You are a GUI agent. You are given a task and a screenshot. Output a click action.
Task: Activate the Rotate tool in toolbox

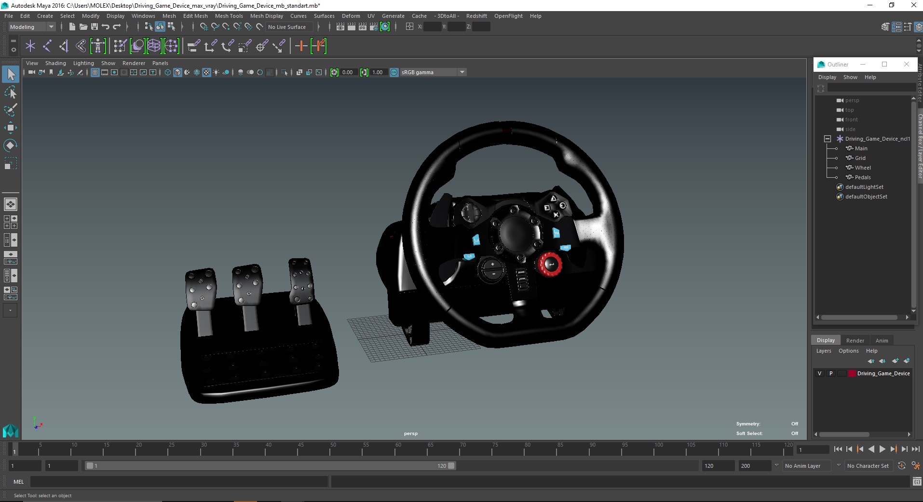(11, 145)
